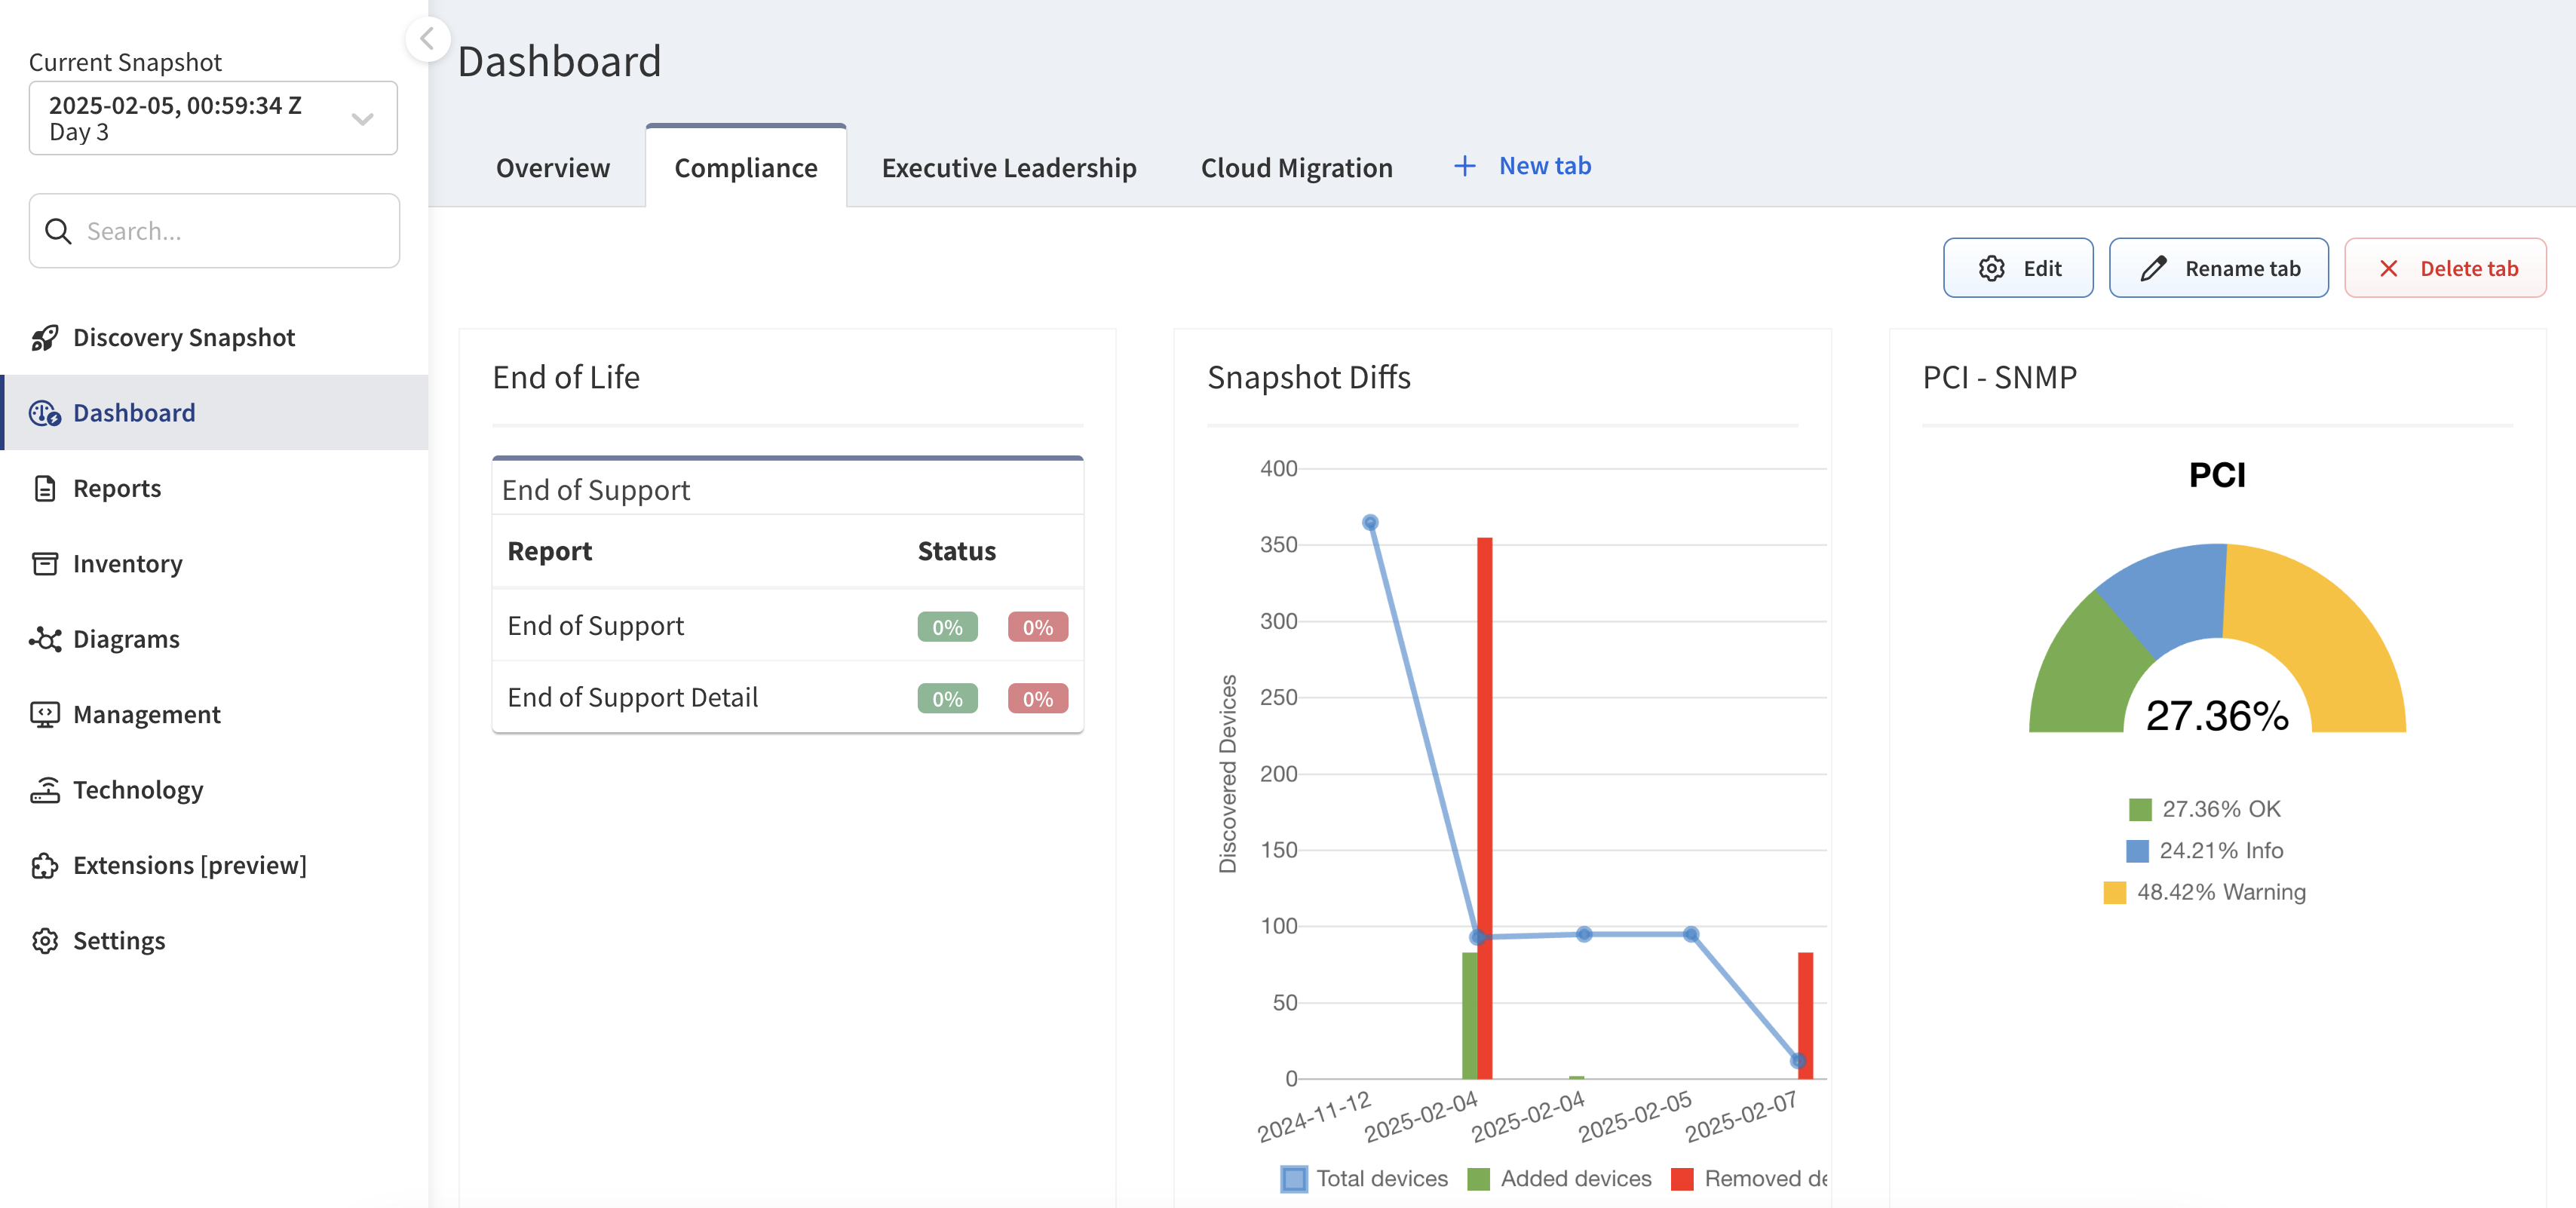Click the Management monitor icon
Viewport: 2576px width, 1208px height.
click(x=45, y=715)
